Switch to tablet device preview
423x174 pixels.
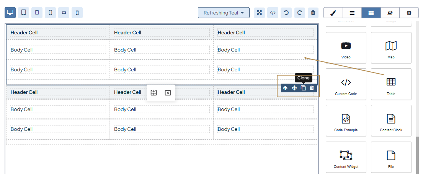(24, 13)
